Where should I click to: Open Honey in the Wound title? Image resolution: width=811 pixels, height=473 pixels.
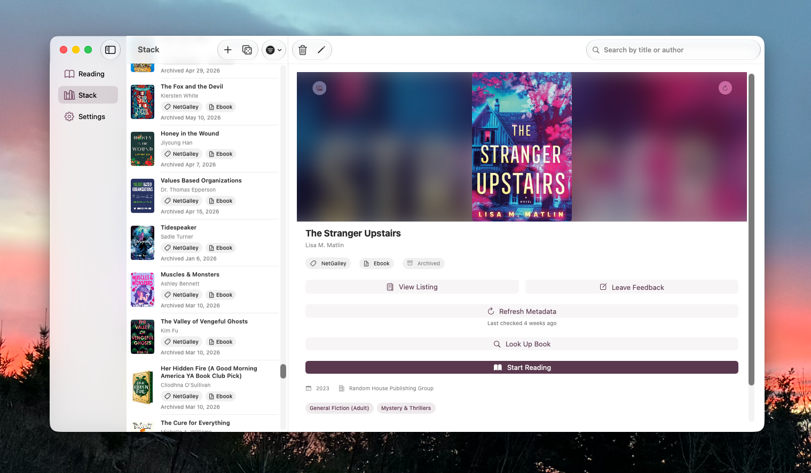tap(190, 133)
